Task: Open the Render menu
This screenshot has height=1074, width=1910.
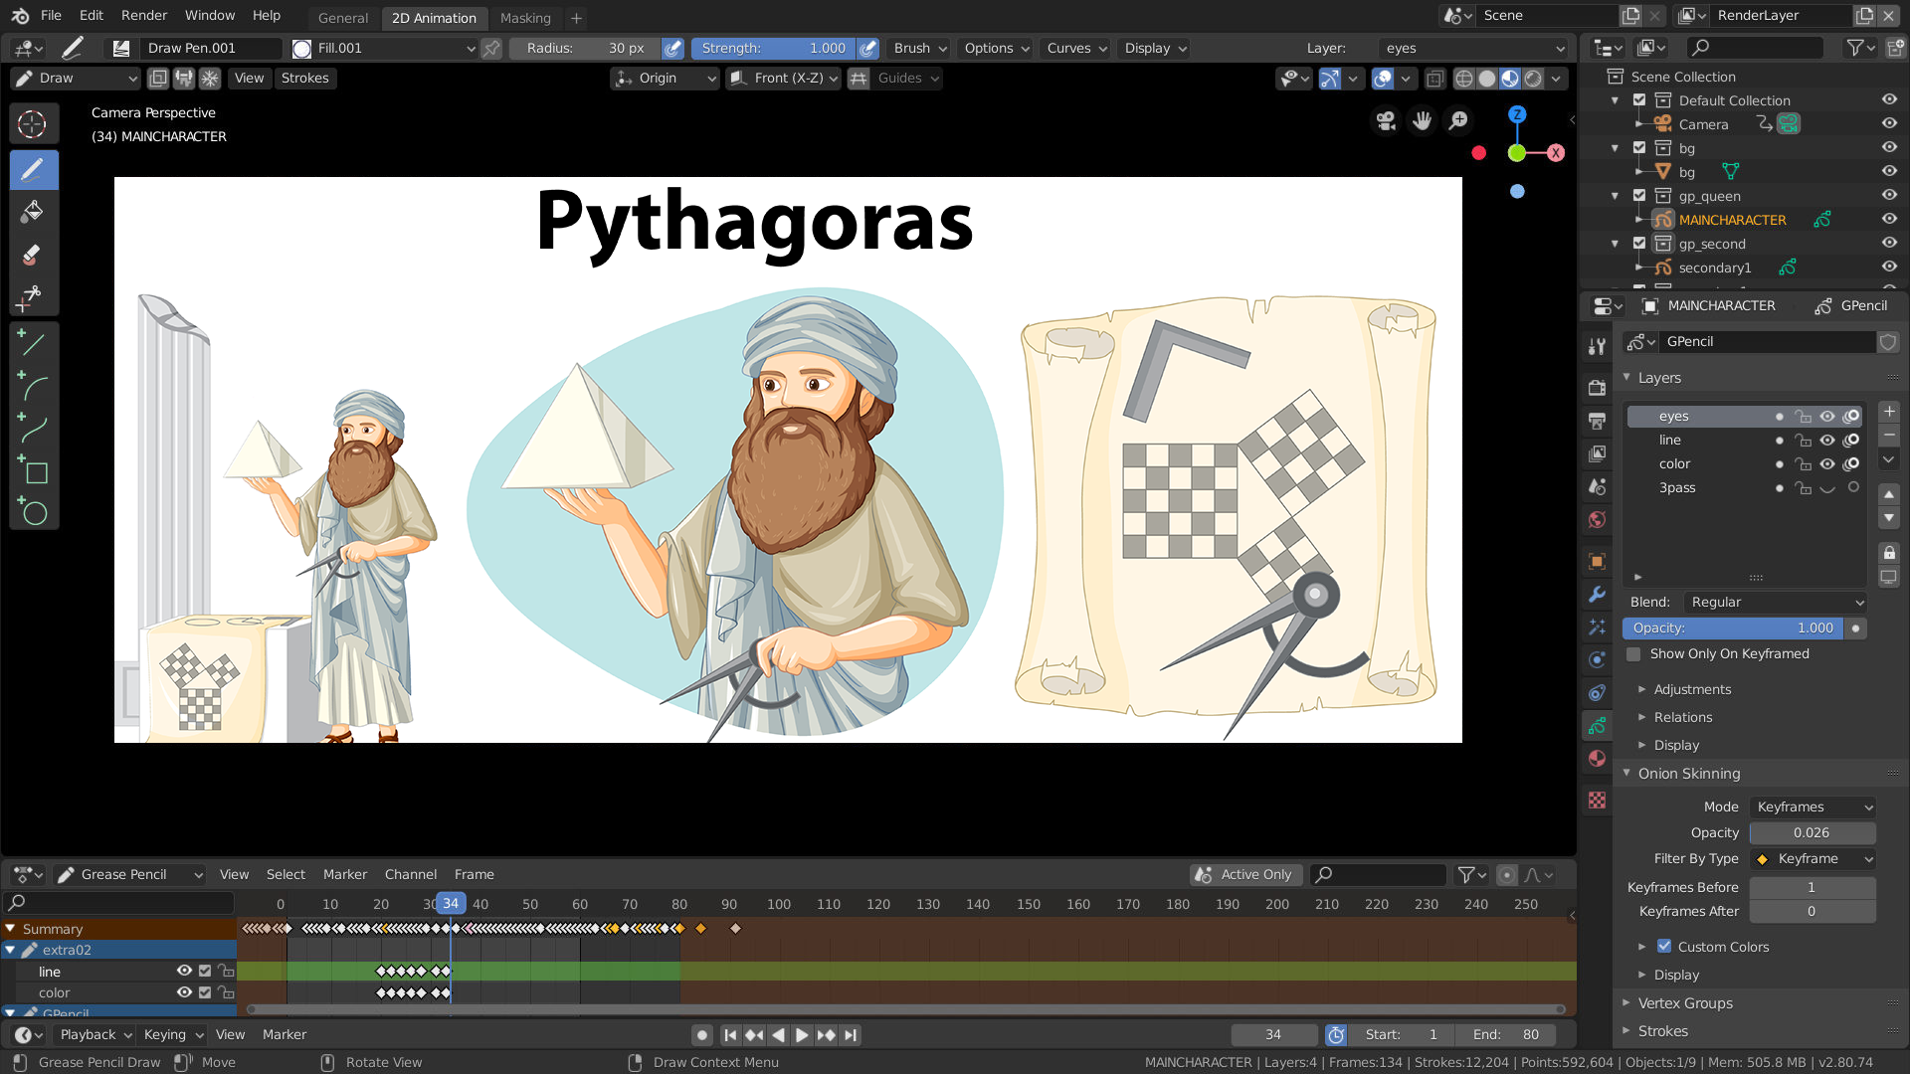Action: (143, 16)
